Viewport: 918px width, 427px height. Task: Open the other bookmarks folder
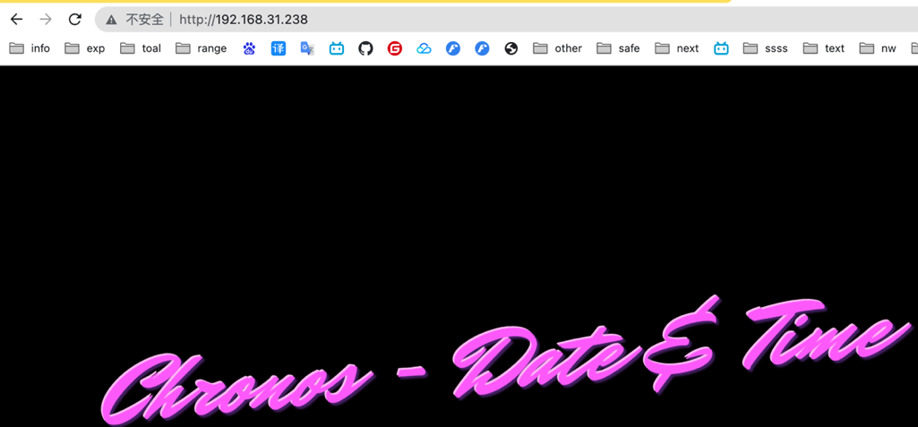pyautogui.click(x=557, y=48)
